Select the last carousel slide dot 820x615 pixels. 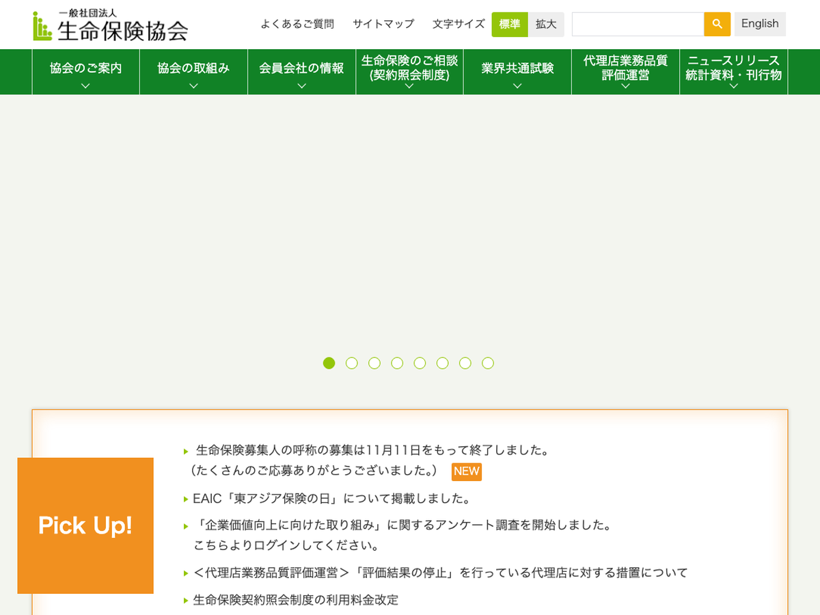[488, 363]
